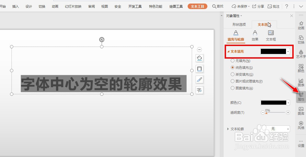Open the 插入 ribbon tab
Image resolution: width=306 pixels, height=157 pixels.
16,7
